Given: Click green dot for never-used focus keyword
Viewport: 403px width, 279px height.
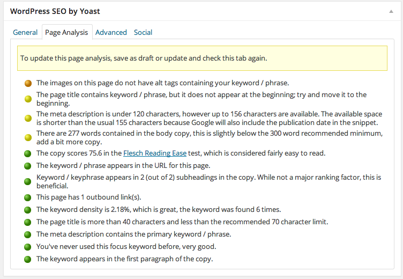Looking at the screenshot, I should tap(28, 247).
